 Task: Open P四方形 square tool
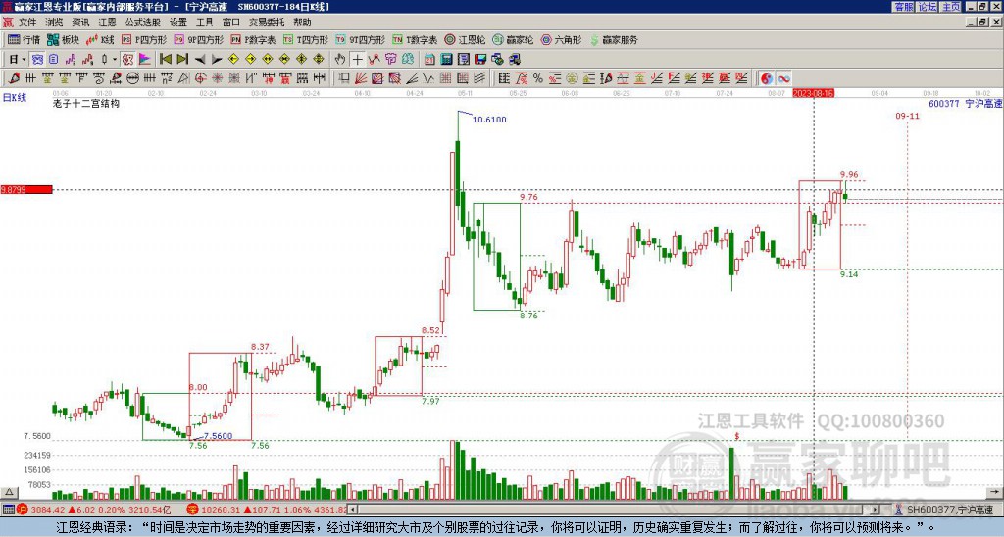pyautogui.click(x=145, y=39)
